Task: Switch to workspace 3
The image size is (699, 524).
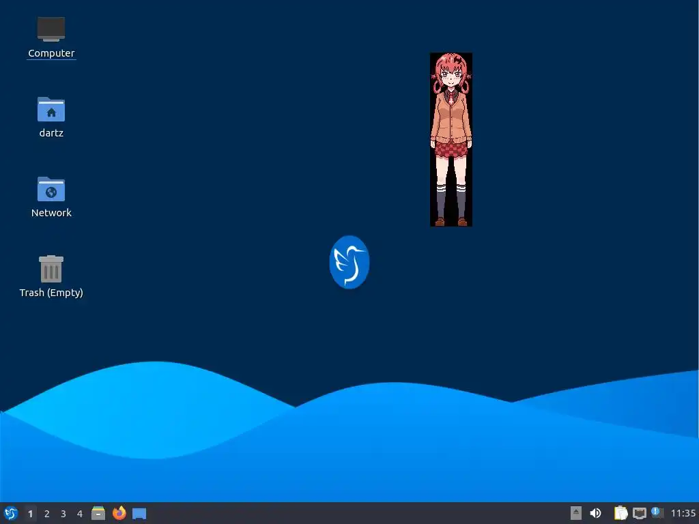Action: [x=63, y=514]
